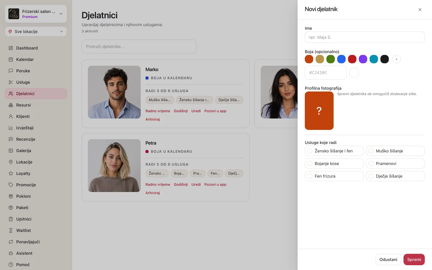Open Promocije tag icon
The image size is (432, 270).
[x=11, y=185]
